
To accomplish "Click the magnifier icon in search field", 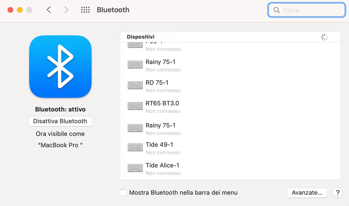I will point(277,10).
